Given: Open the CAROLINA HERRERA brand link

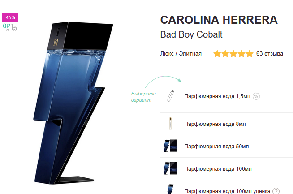Looking at the screenshot, I should point(219,20).
